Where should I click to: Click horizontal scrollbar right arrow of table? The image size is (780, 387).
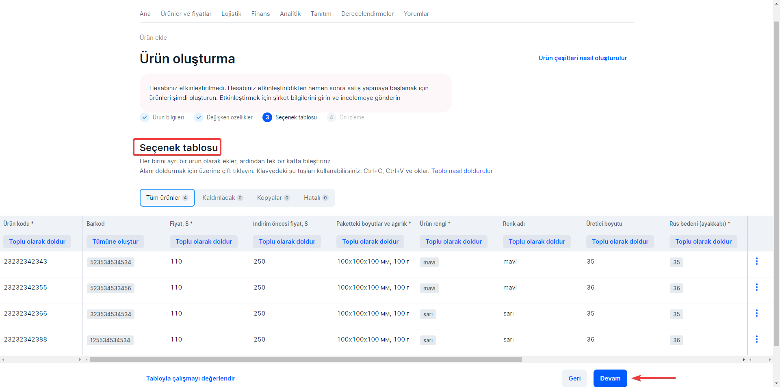pos(743,359)
